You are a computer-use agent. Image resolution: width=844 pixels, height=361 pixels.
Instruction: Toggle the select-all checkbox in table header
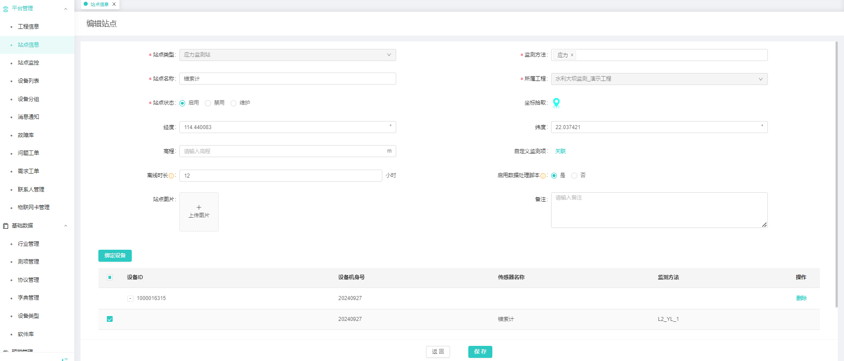[x=110, y=277]
